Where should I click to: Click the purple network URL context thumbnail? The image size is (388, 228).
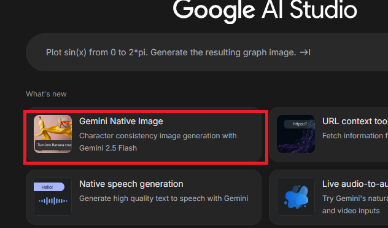(x=296, y=134)
